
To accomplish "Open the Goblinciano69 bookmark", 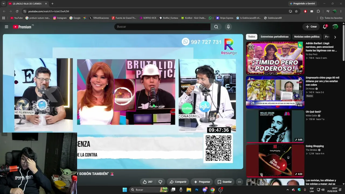I will [273, 18].
